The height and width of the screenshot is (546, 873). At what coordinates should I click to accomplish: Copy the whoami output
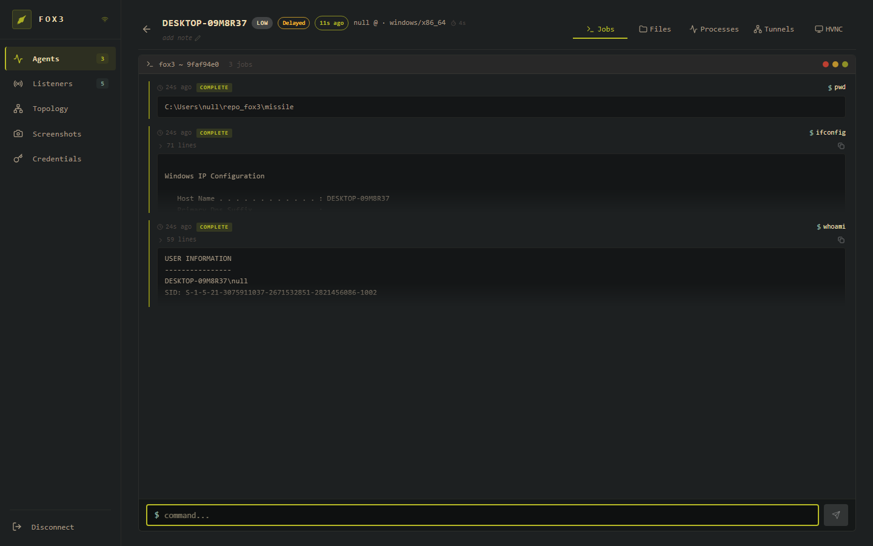841,240
